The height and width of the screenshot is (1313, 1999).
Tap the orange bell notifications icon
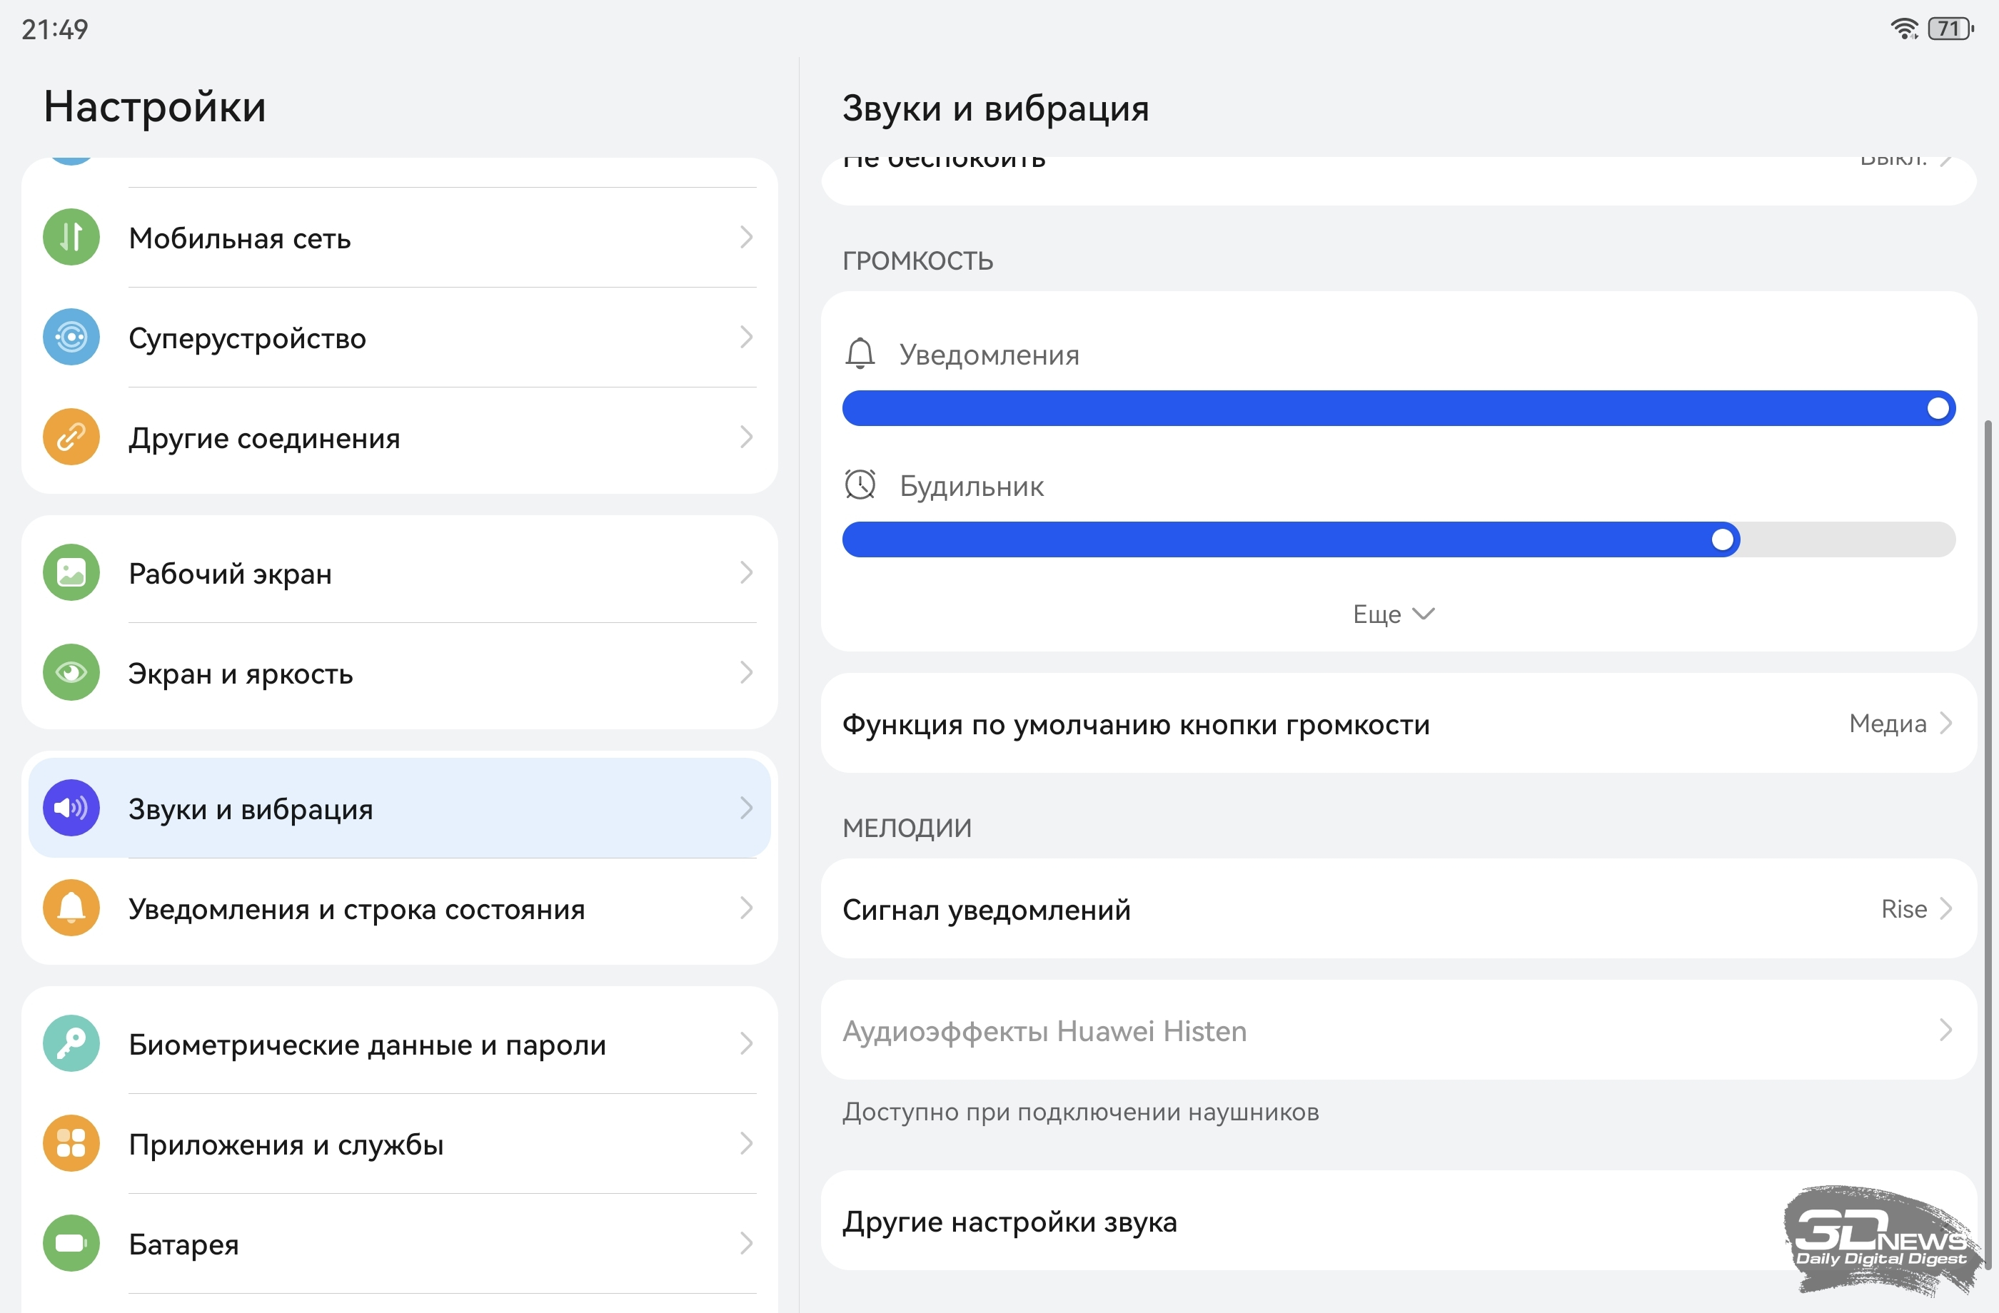click(x=71, y=908)
